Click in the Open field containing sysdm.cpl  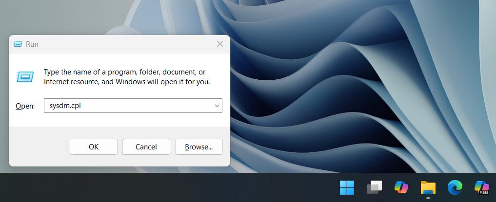pos(133,106)
